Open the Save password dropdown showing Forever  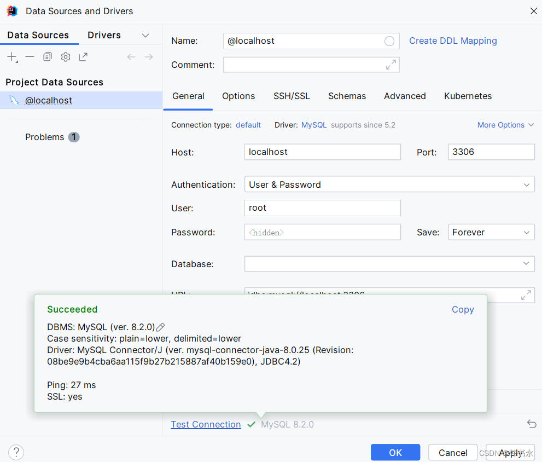491,232
